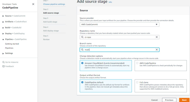Viewport: 190px width, 102px height.
Task: Collapse the Pipeline CodePipeline section
Action: point(3,40)
